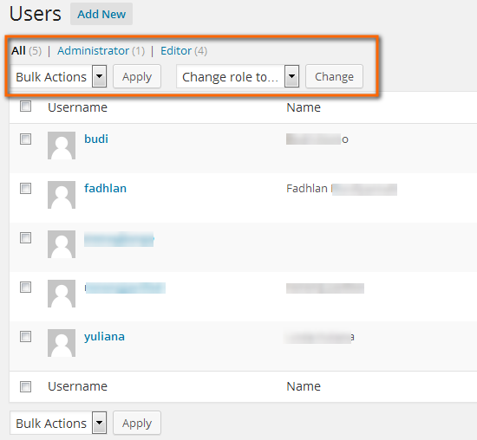Click yuliana's avatar image
The height and width of the screenshot is (440, 477).
pos(62,343)
